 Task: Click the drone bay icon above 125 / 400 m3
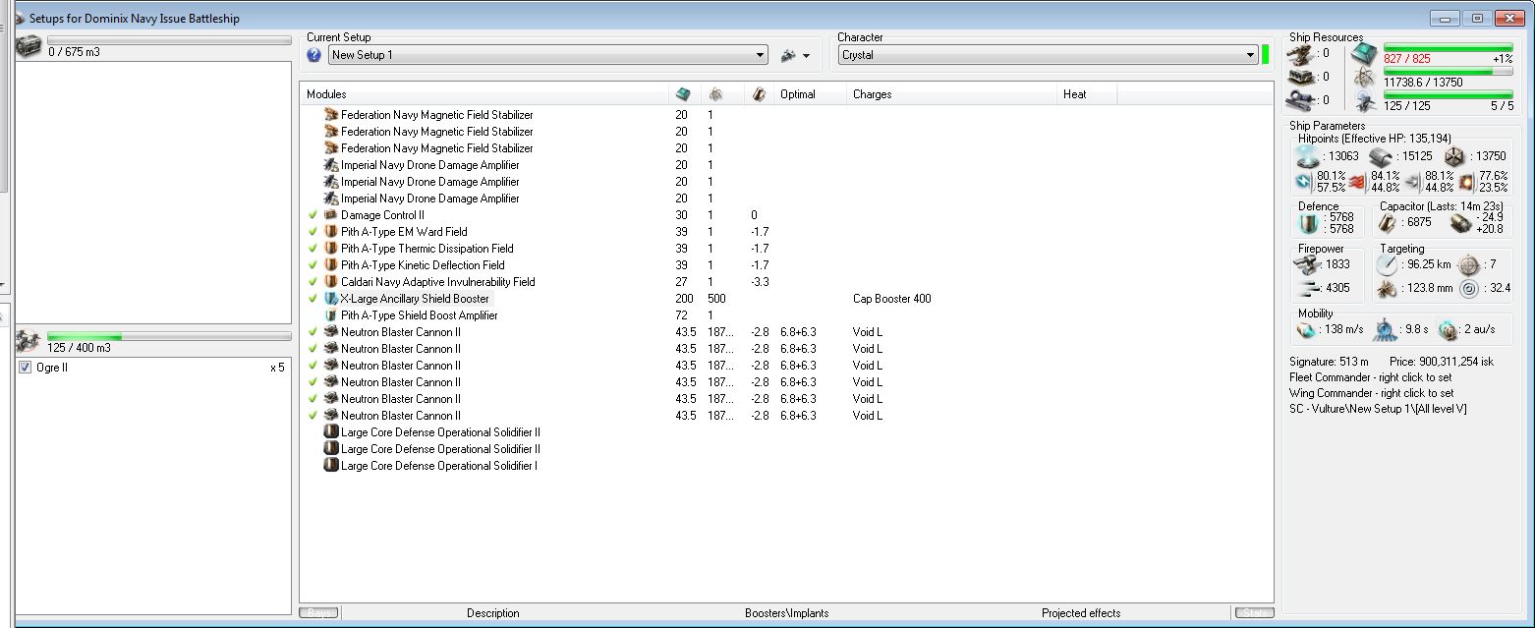pos(30,340)
